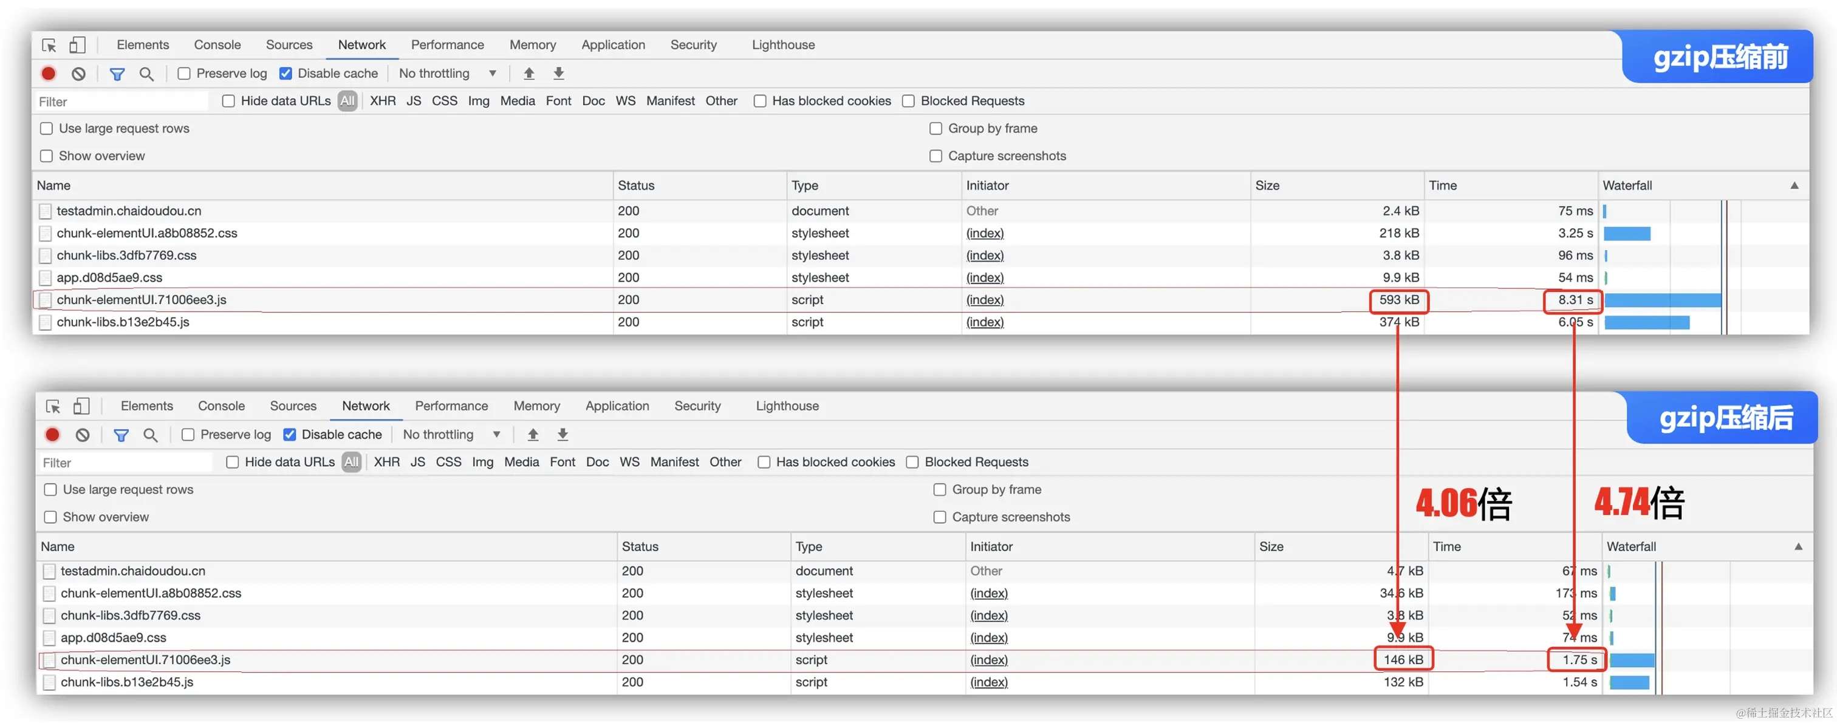This screenshot has height=723, width=1837.
Task: Enable Capture screenshots in lower panel
Action: point(940,517)
